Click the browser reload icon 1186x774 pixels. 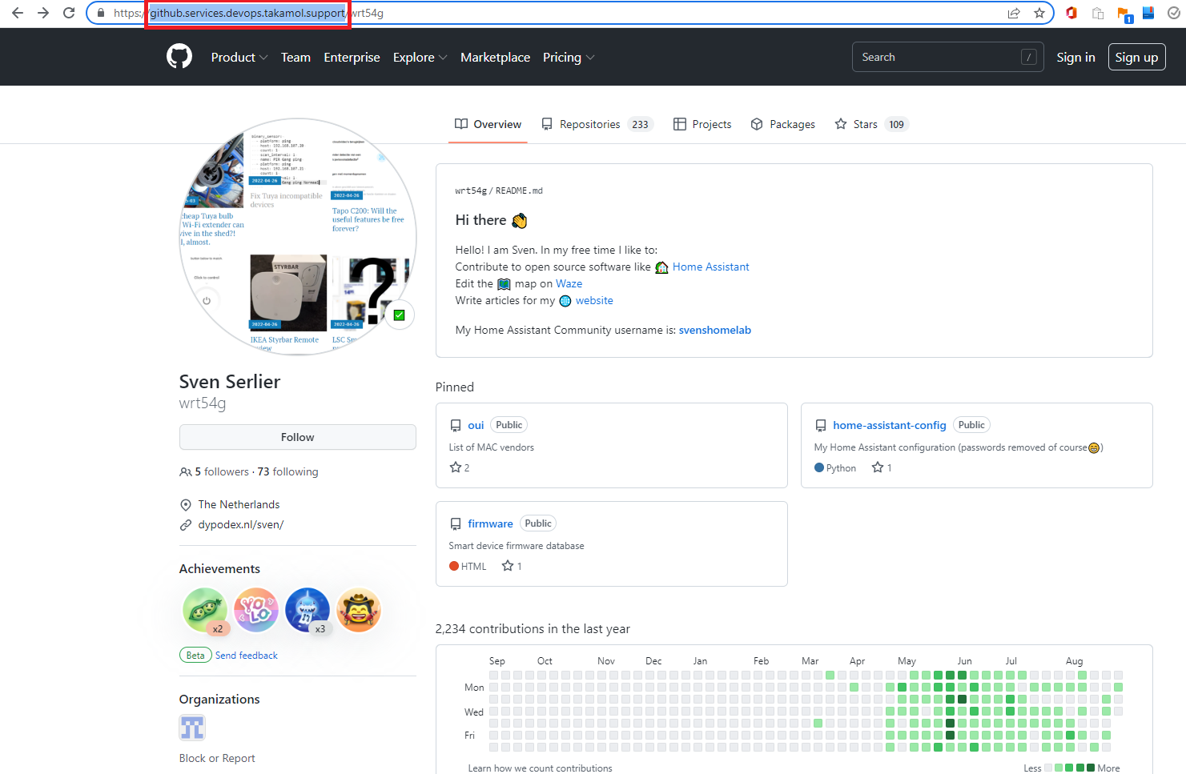[68, 13]
